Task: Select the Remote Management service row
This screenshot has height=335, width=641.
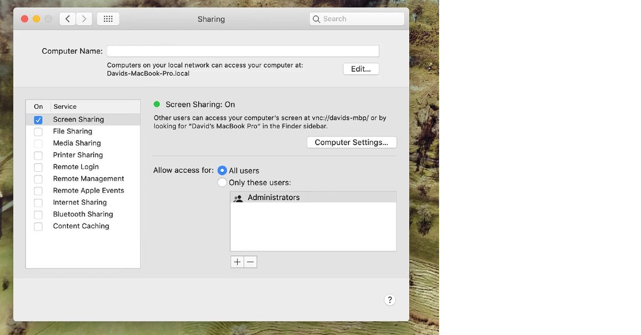Action: tap(88, 179)
